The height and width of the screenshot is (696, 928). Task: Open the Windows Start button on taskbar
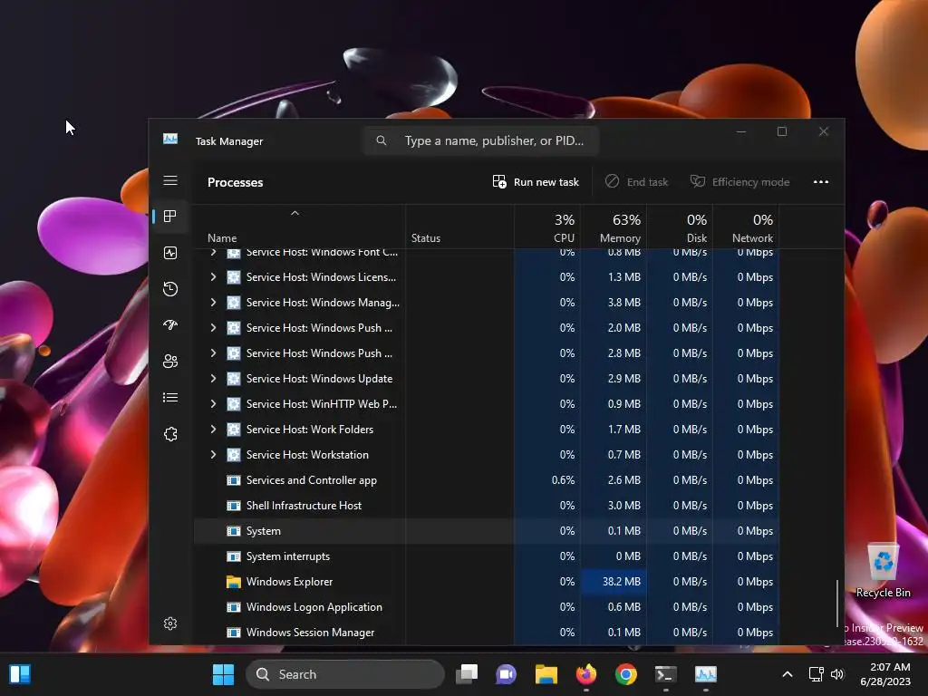223,674
